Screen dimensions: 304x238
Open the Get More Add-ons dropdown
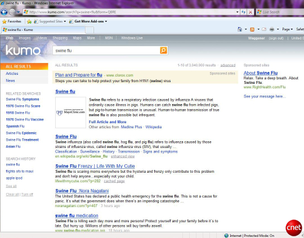[x=88, y=21]
